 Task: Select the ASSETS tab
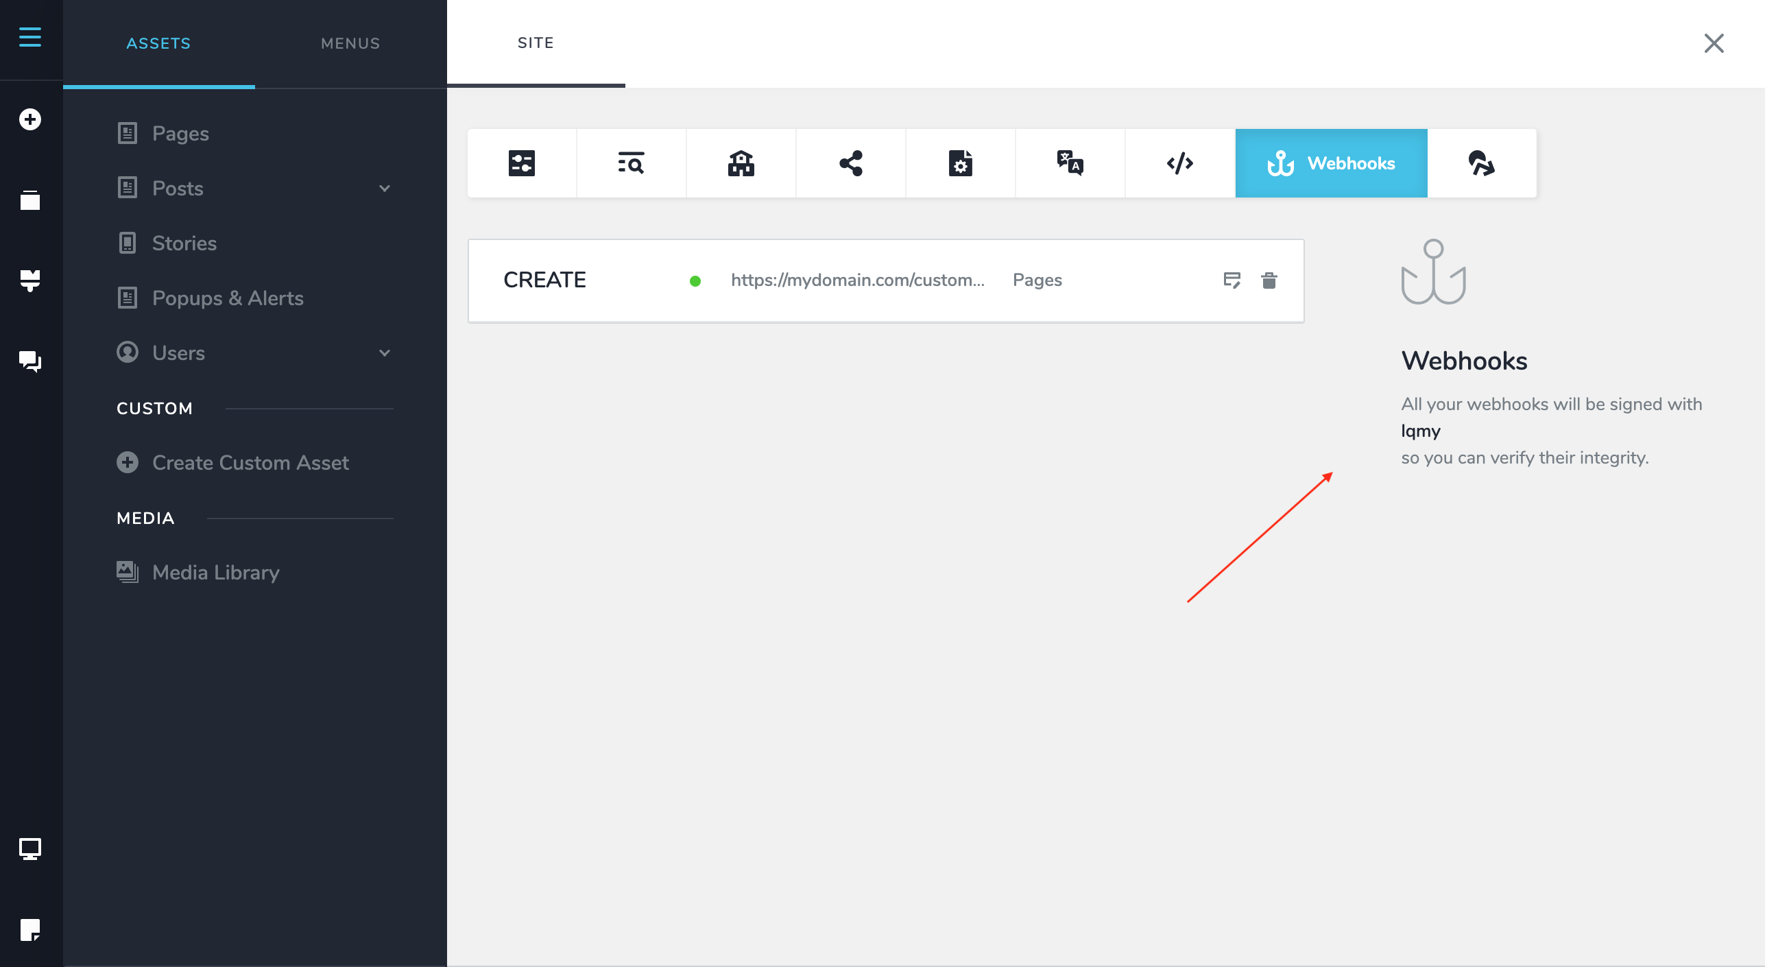tap(158, 43)
